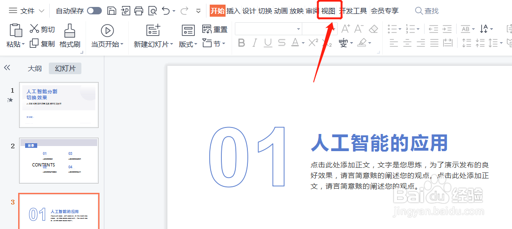512x229 pixels.
Task: Apply the font color A button
Action: (295, 43)
